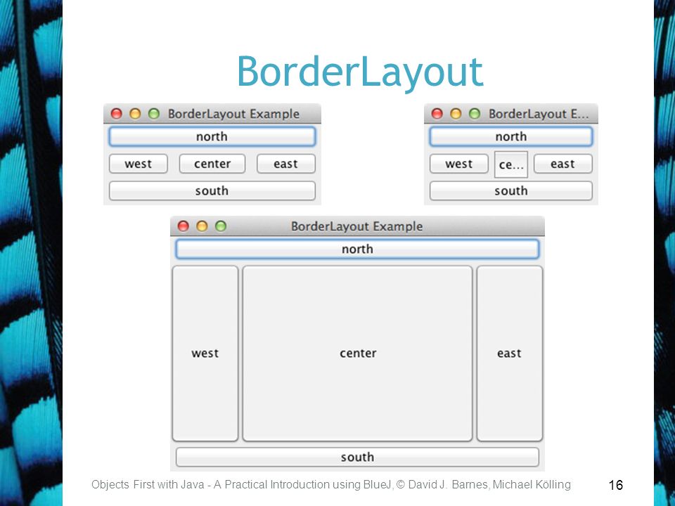The image size is (675, 506).
Task: Click north button in the large bottom window
Action: coord(357,249)
